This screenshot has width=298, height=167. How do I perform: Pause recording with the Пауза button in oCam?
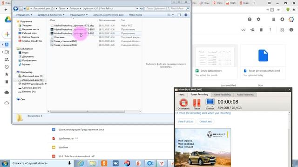(196, 104)
